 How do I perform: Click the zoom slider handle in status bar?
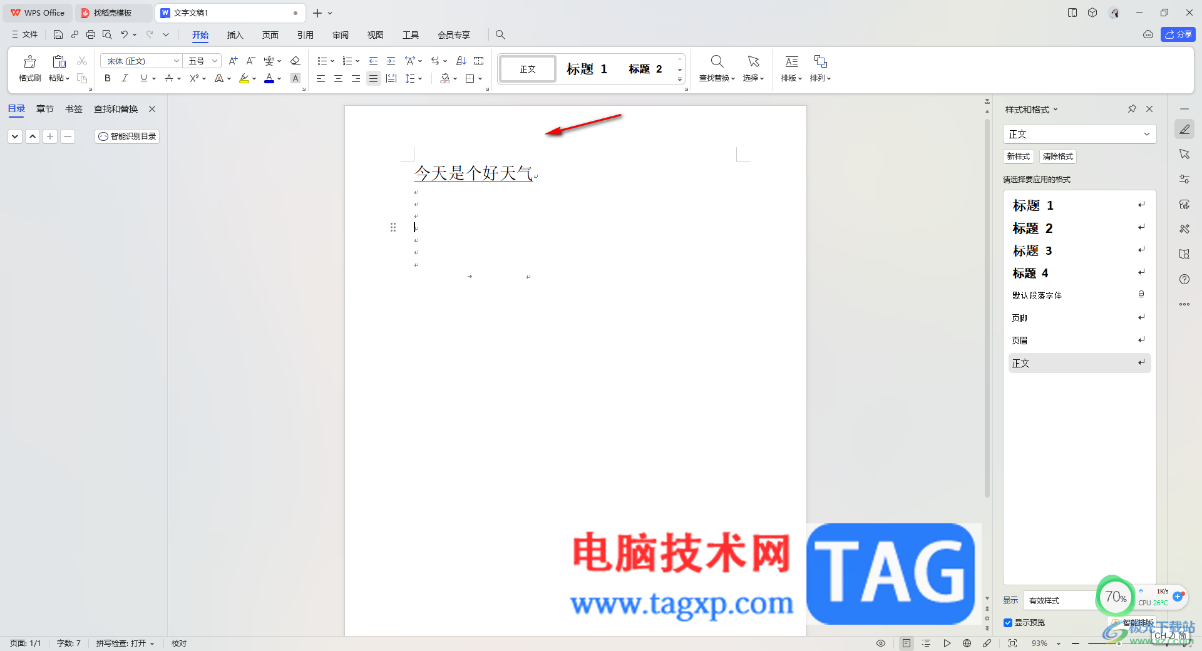coord(1119,643)
